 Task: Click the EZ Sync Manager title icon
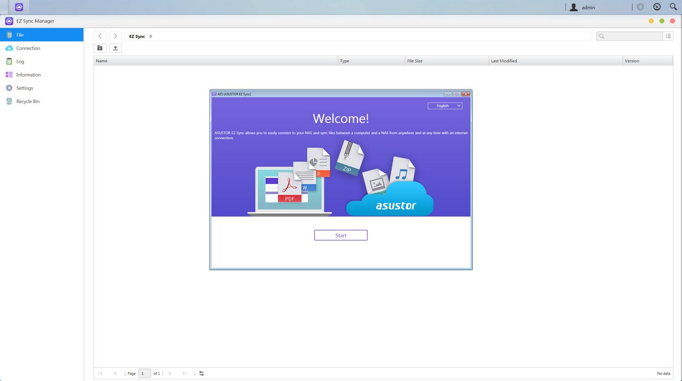9,21
